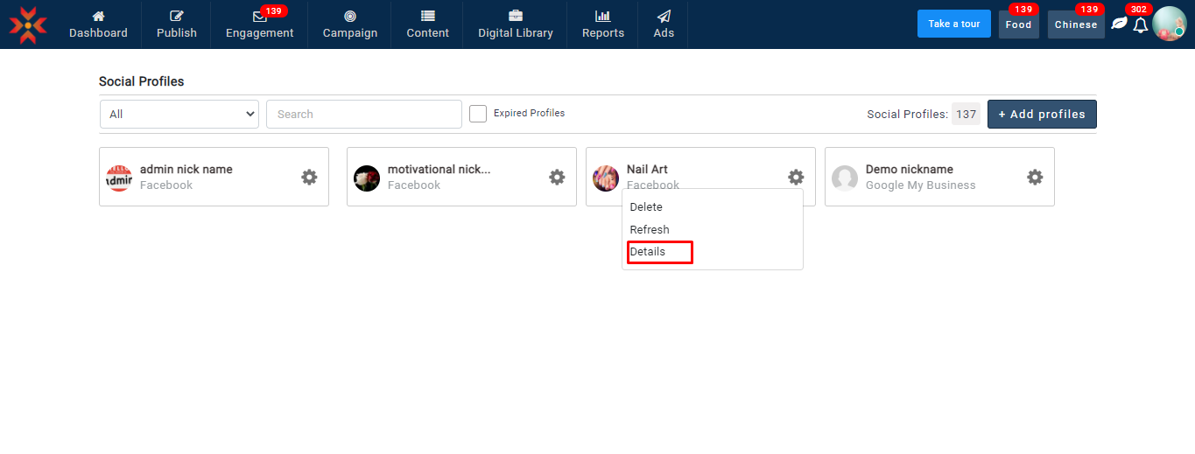Choose Refresh in the profile menu
Screen dimensions: 1195x454
point(650,229)
